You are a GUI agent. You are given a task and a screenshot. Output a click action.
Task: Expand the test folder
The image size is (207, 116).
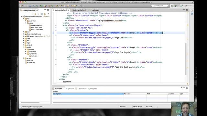(x=24, y=32)
